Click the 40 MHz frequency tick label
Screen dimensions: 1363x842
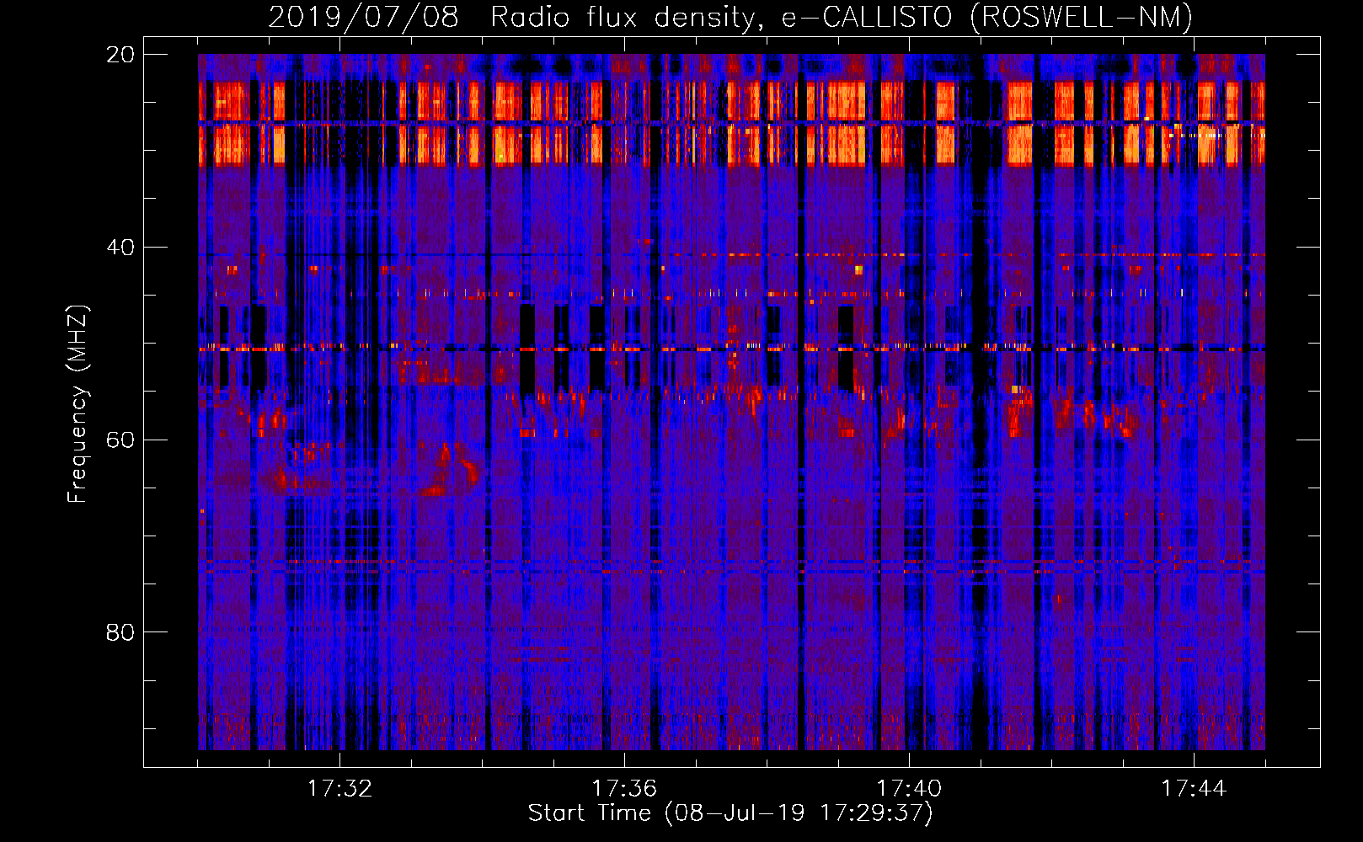click(120, 248)
